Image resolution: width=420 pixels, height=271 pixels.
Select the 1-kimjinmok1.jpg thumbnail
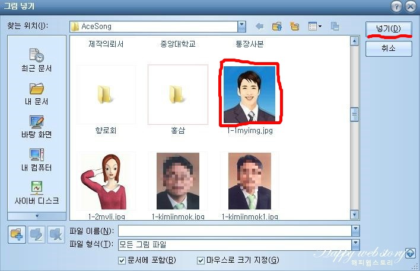coord(250,181)
